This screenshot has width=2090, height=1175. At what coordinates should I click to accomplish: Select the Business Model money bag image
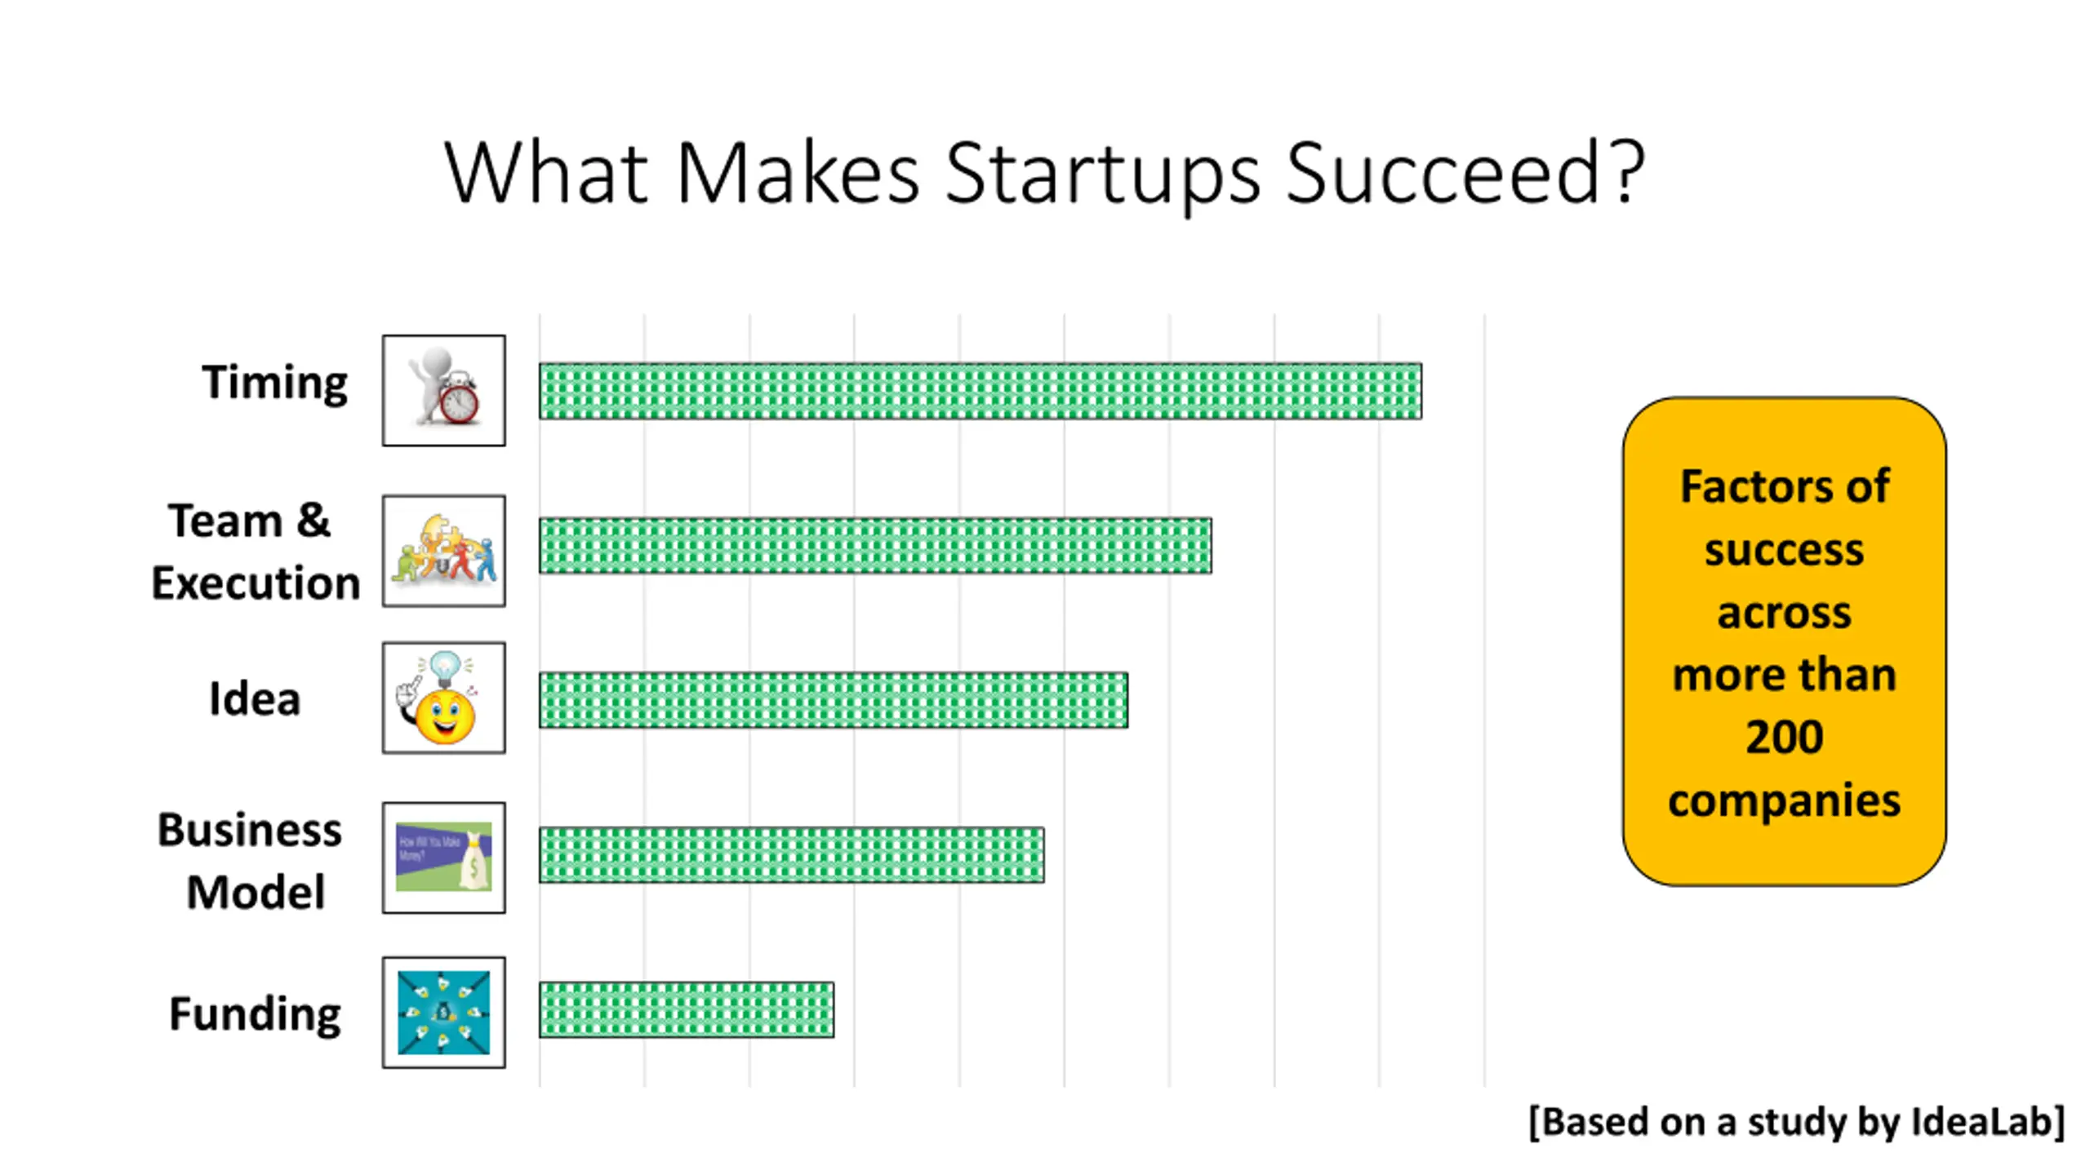point(443,858)
